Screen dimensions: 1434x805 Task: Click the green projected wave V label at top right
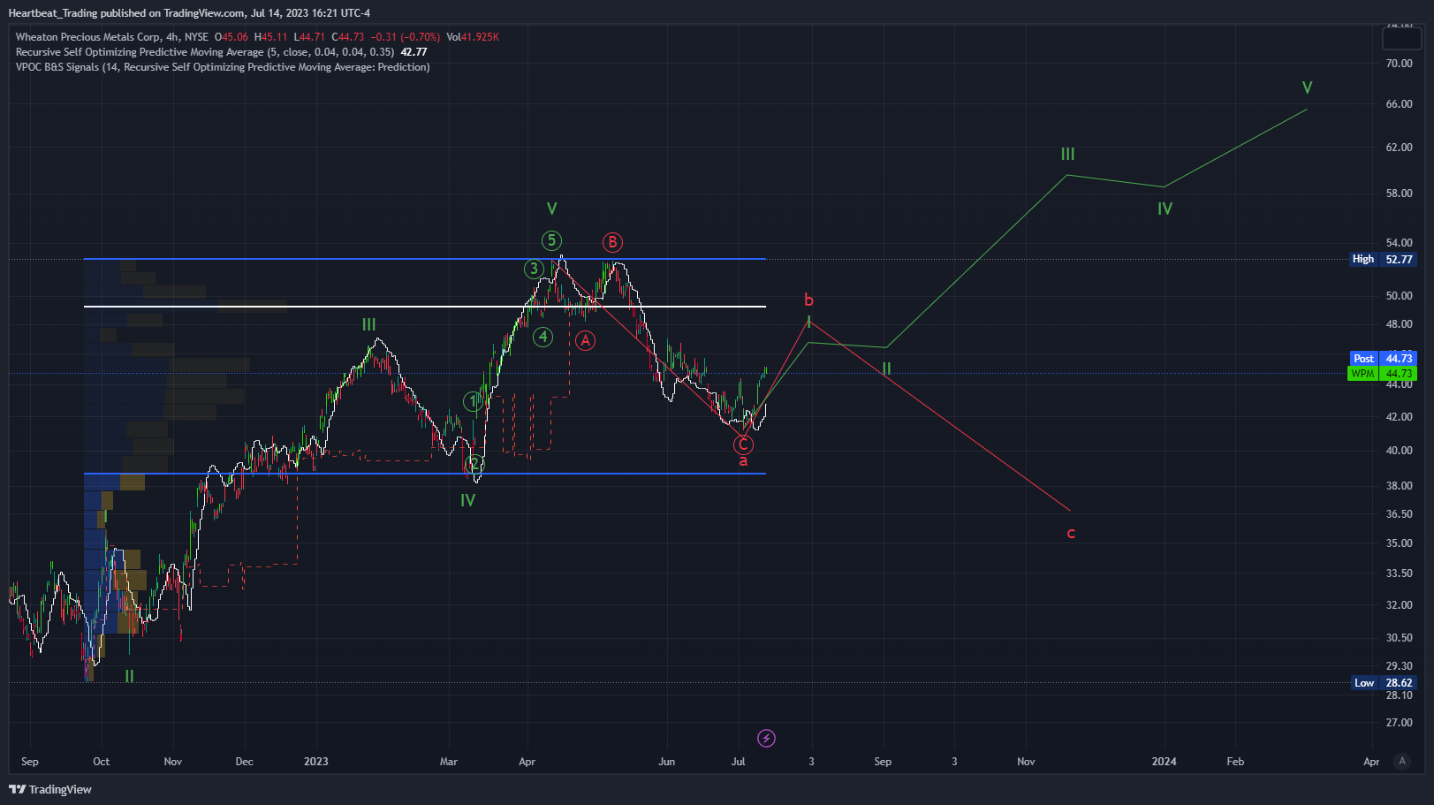pos(1307,87)
